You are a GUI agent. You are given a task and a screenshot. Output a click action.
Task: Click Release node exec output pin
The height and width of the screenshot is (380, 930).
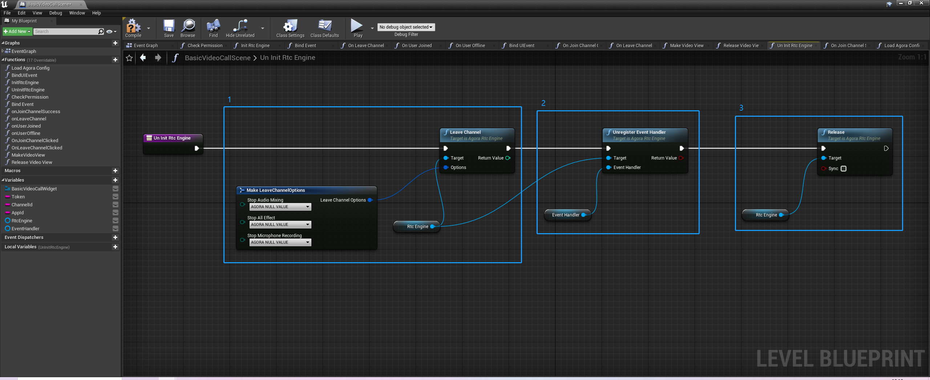886,148
